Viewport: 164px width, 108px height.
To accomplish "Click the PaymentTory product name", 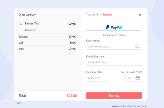I will [x=32, y=23].
